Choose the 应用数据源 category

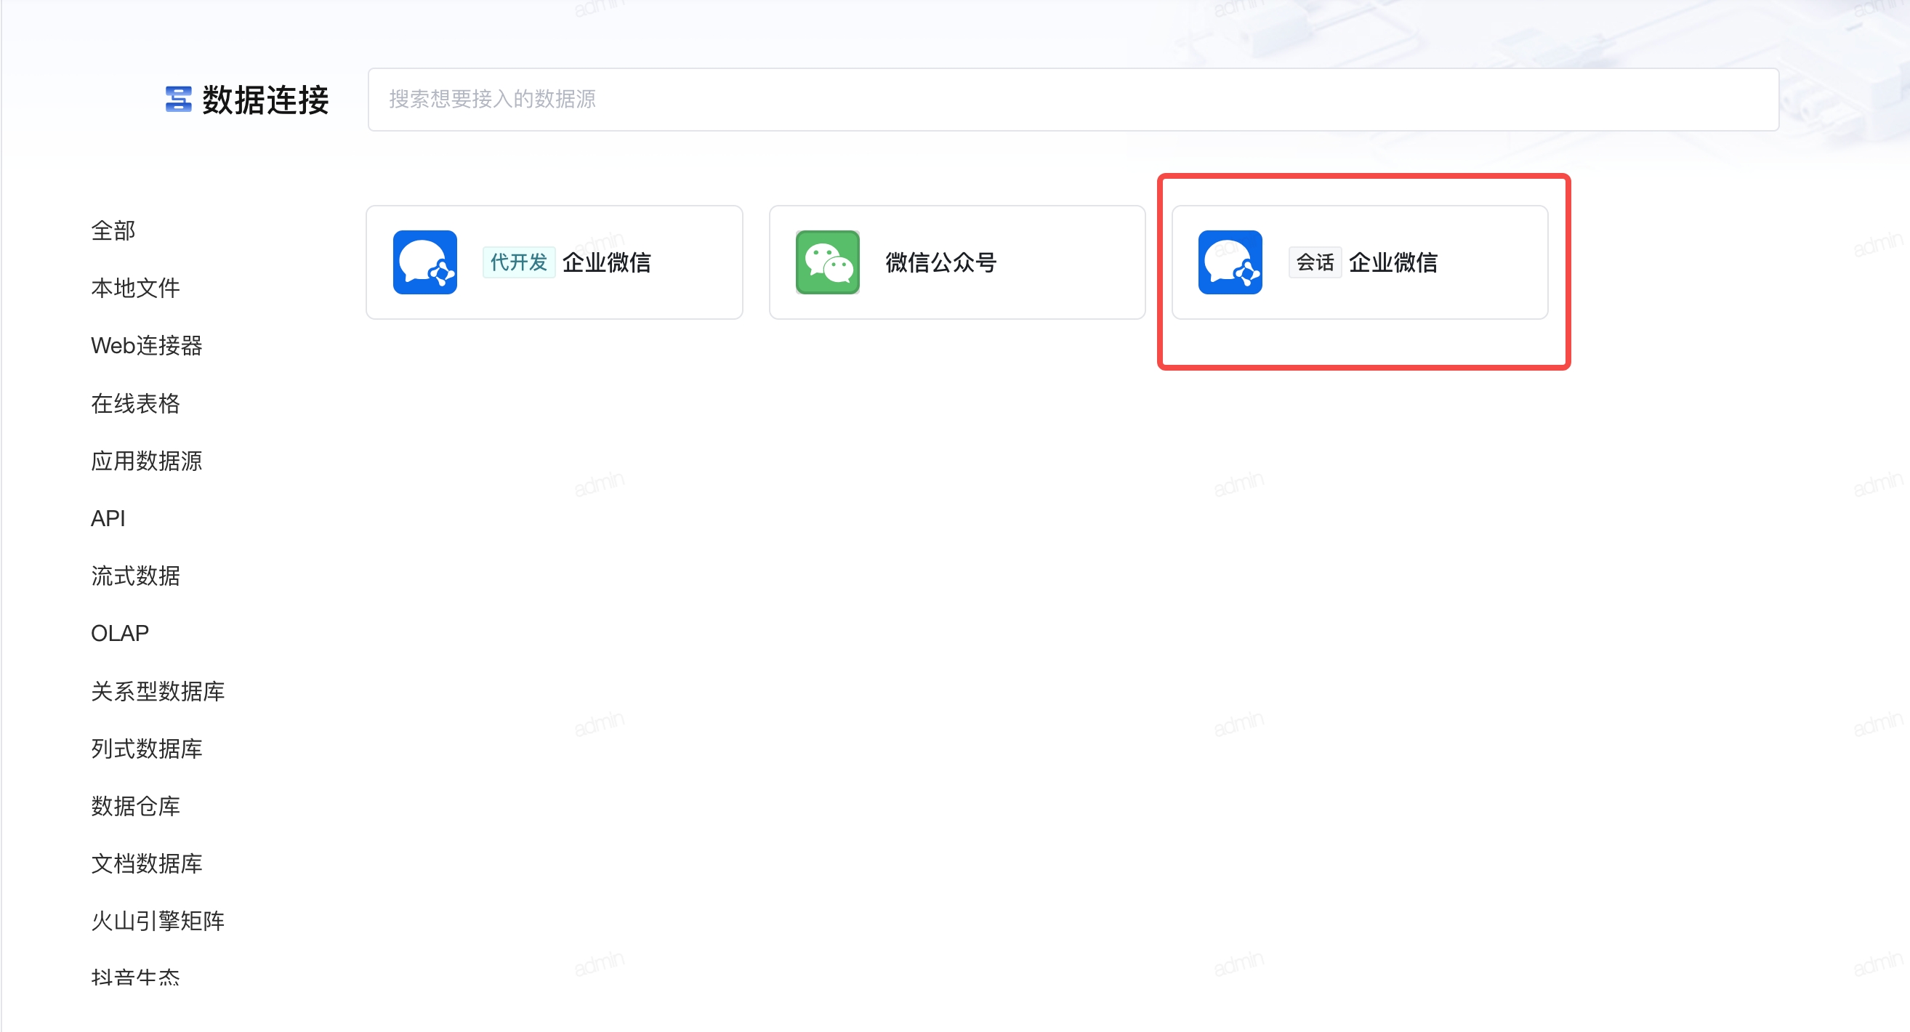click(x=146, y=461)
